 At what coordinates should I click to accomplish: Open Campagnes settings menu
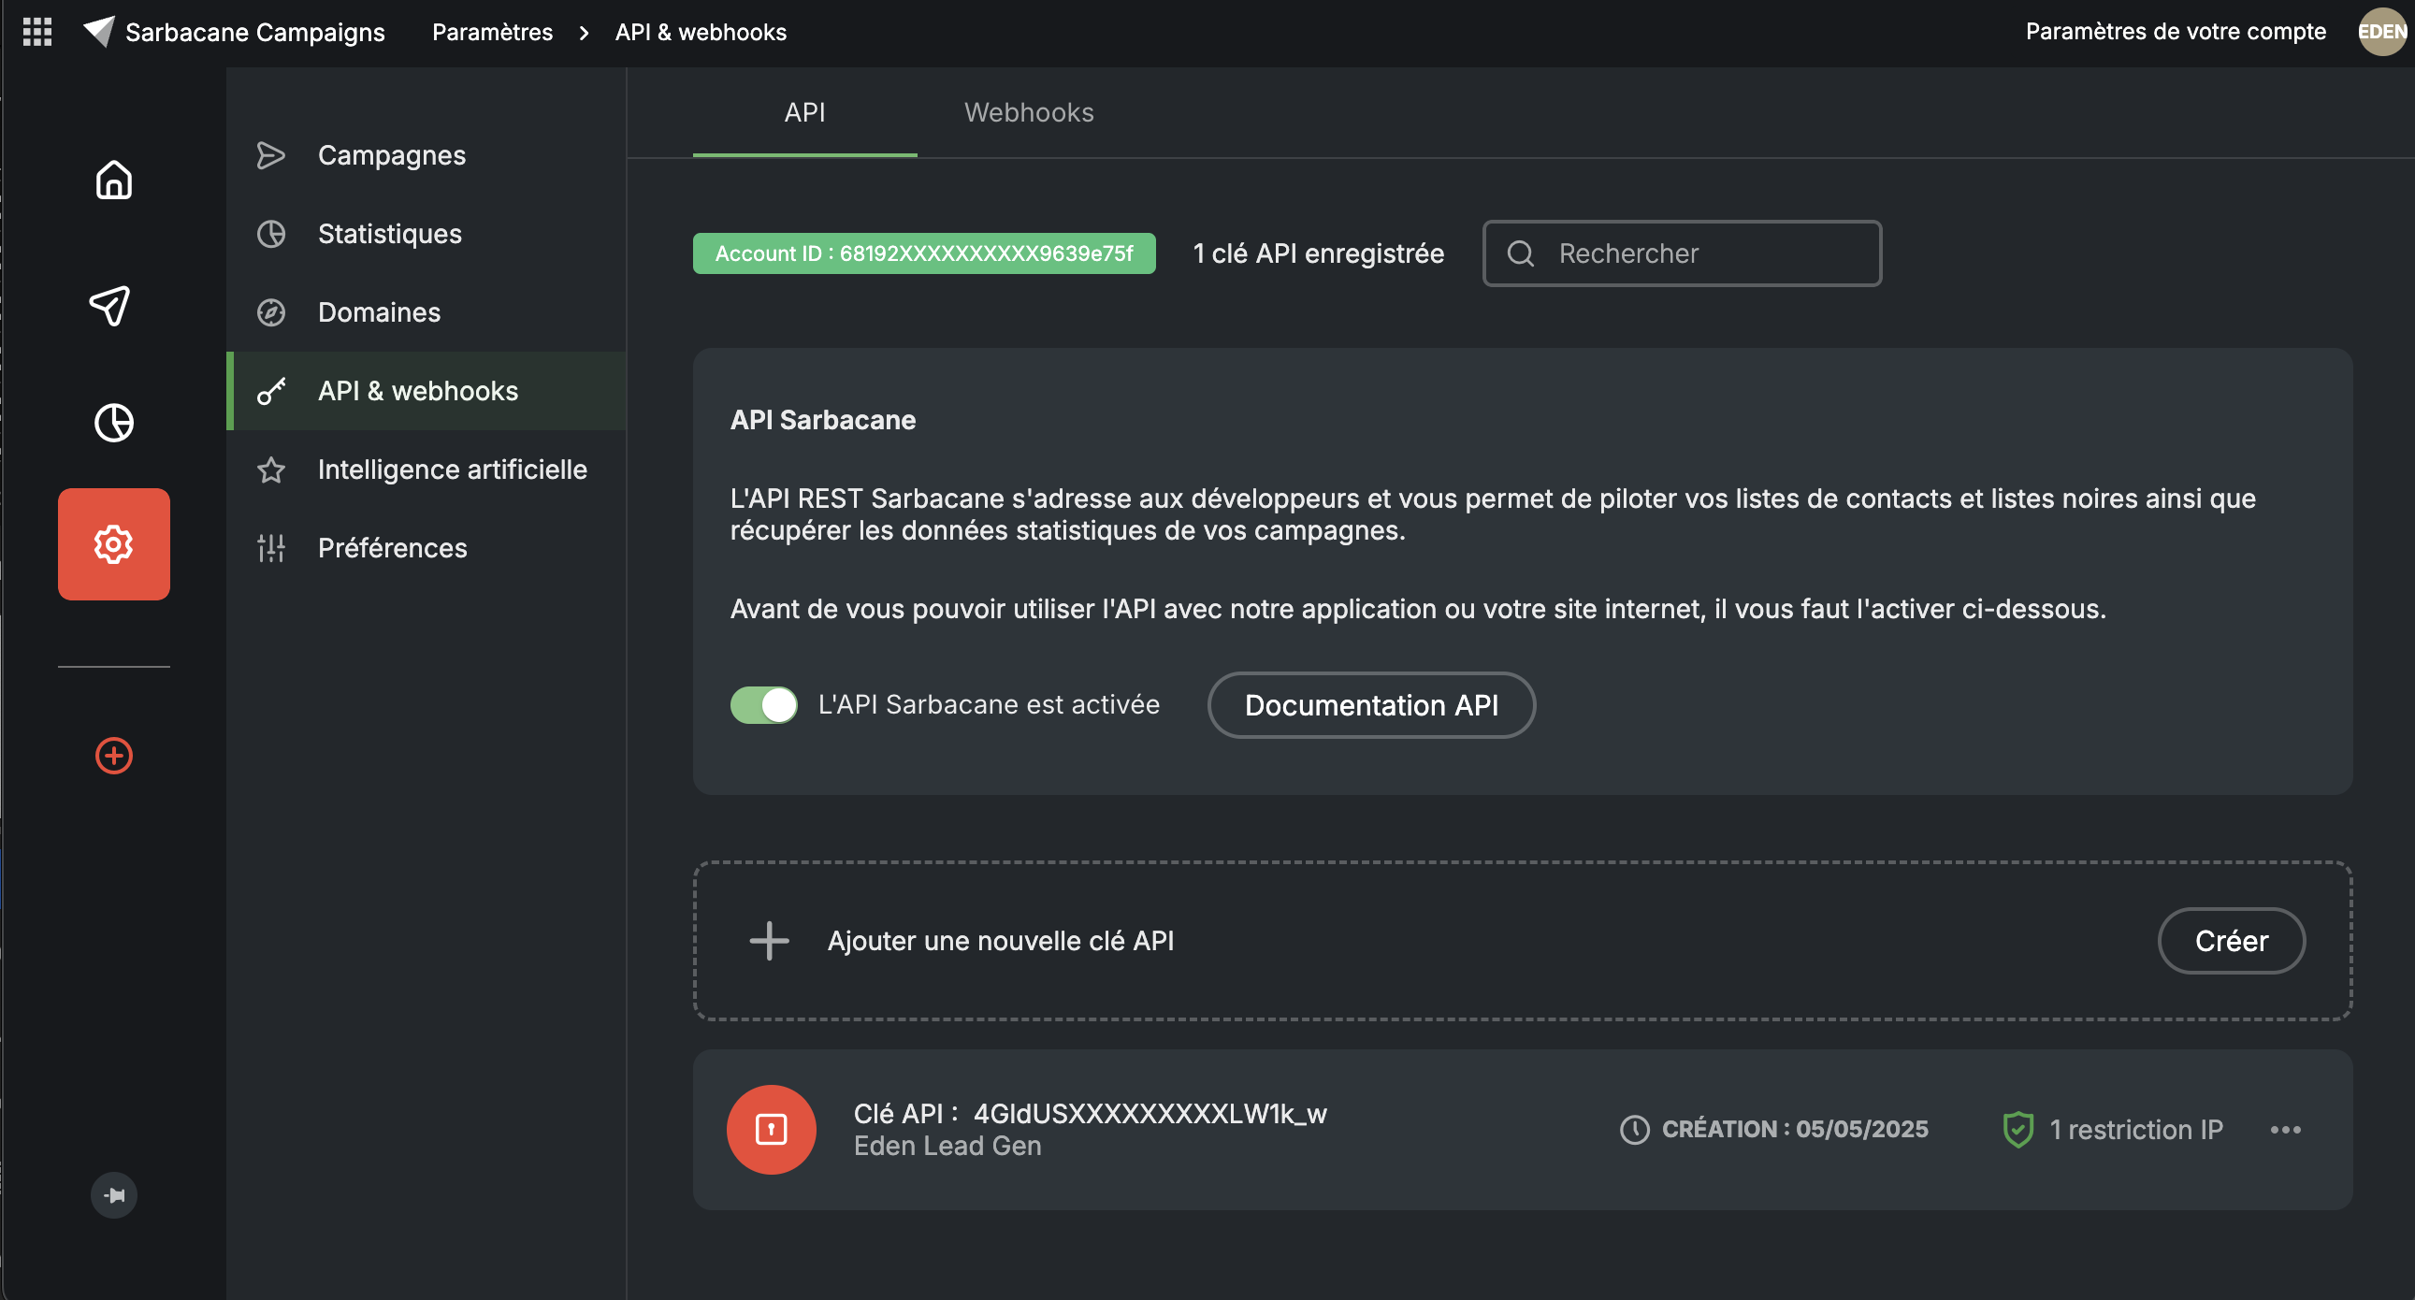[427, 154]
